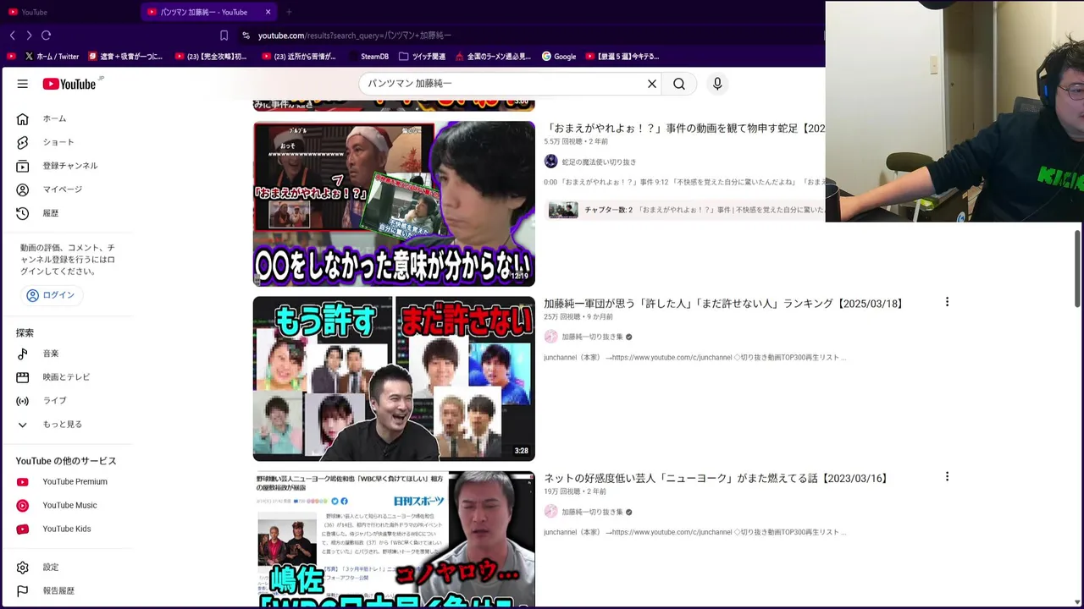Screen dimensions: 1084x609
Task: Open YouTube Kids service link
Action: coord(68,529)
